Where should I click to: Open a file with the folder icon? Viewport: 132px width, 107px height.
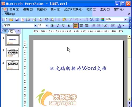click(x=11, y=20)
